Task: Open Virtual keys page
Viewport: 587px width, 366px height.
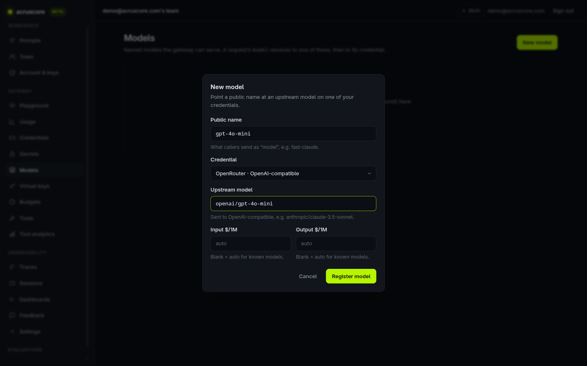Action: tap(45, 186)
